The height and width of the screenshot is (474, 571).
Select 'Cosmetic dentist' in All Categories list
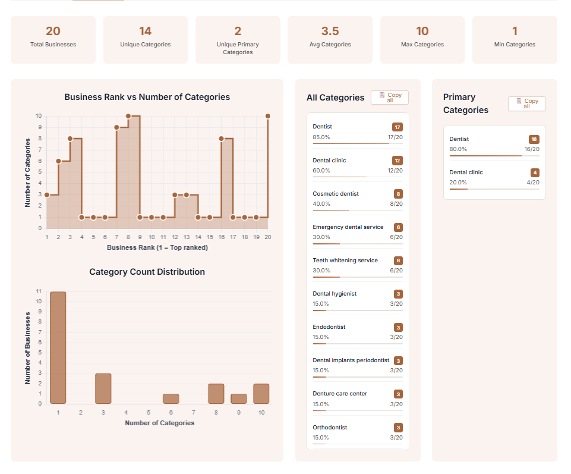tap(336, 194)
